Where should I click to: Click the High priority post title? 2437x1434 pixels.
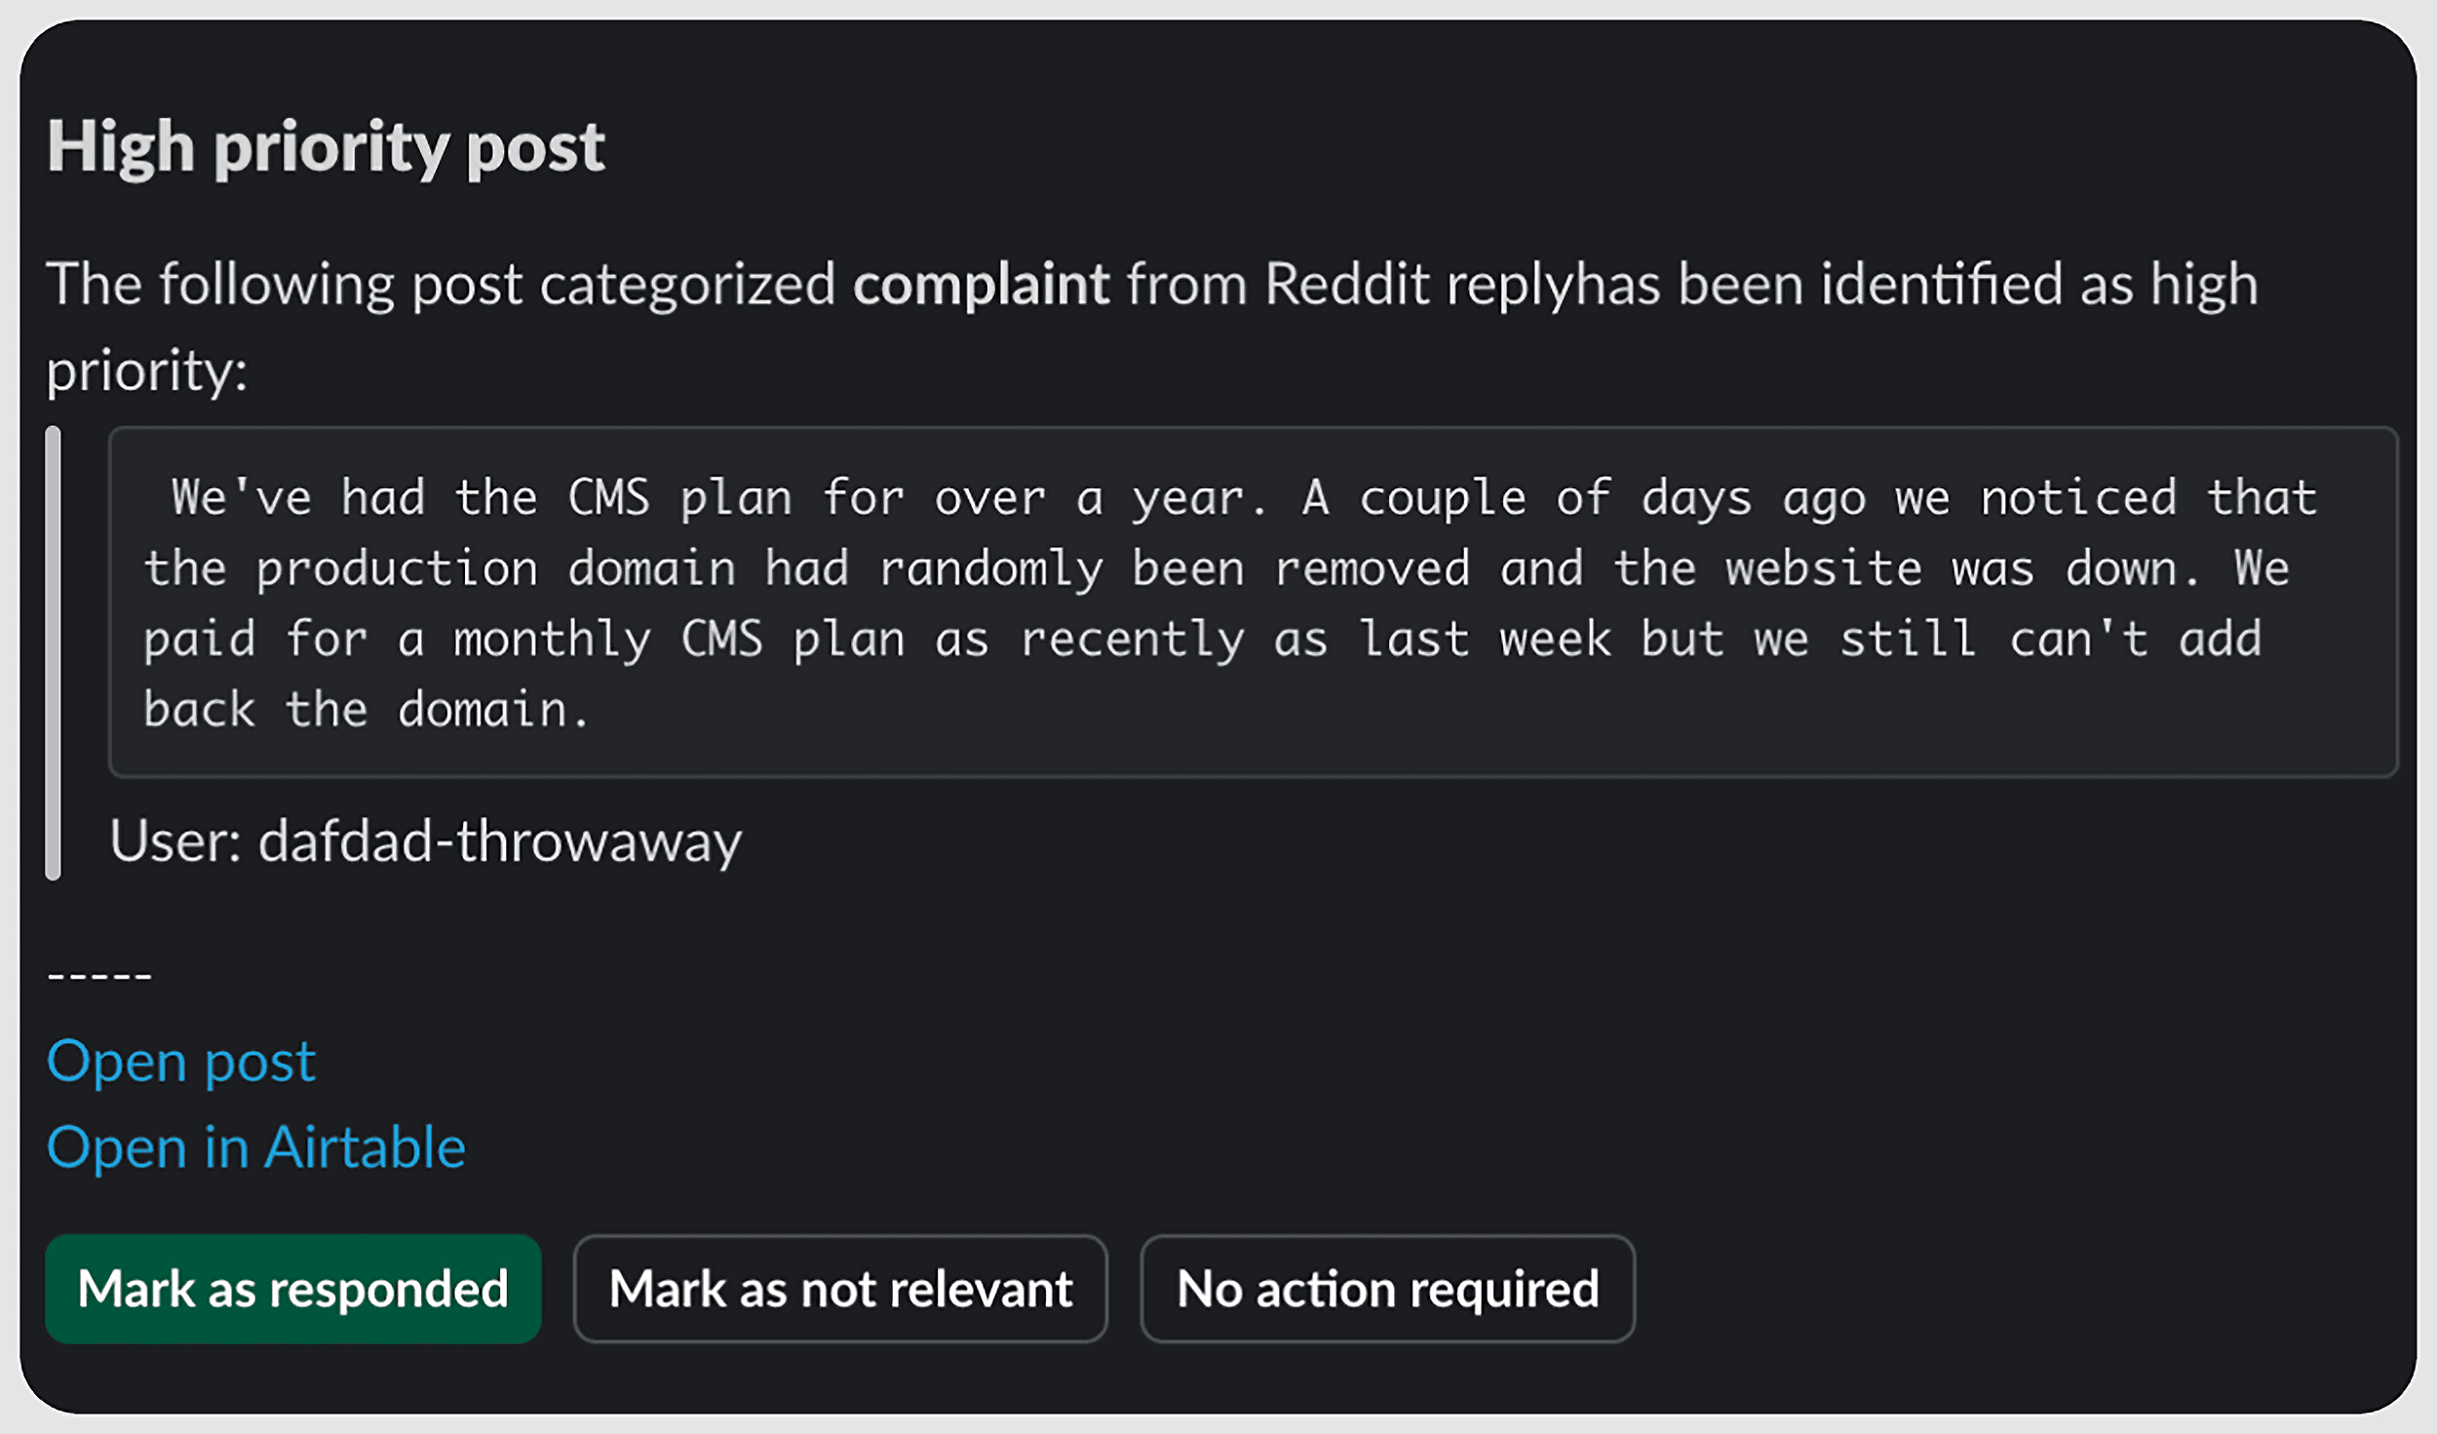point(327,146)
